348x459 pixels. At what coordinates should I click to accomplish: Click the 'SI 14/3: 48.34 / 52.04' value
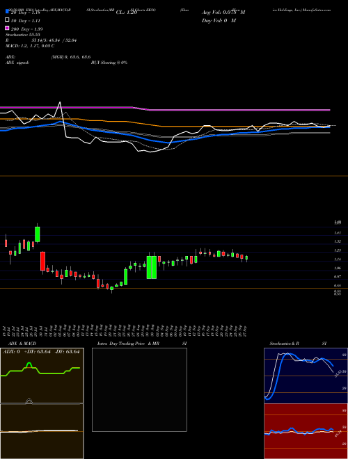click(x=54, y=40)
